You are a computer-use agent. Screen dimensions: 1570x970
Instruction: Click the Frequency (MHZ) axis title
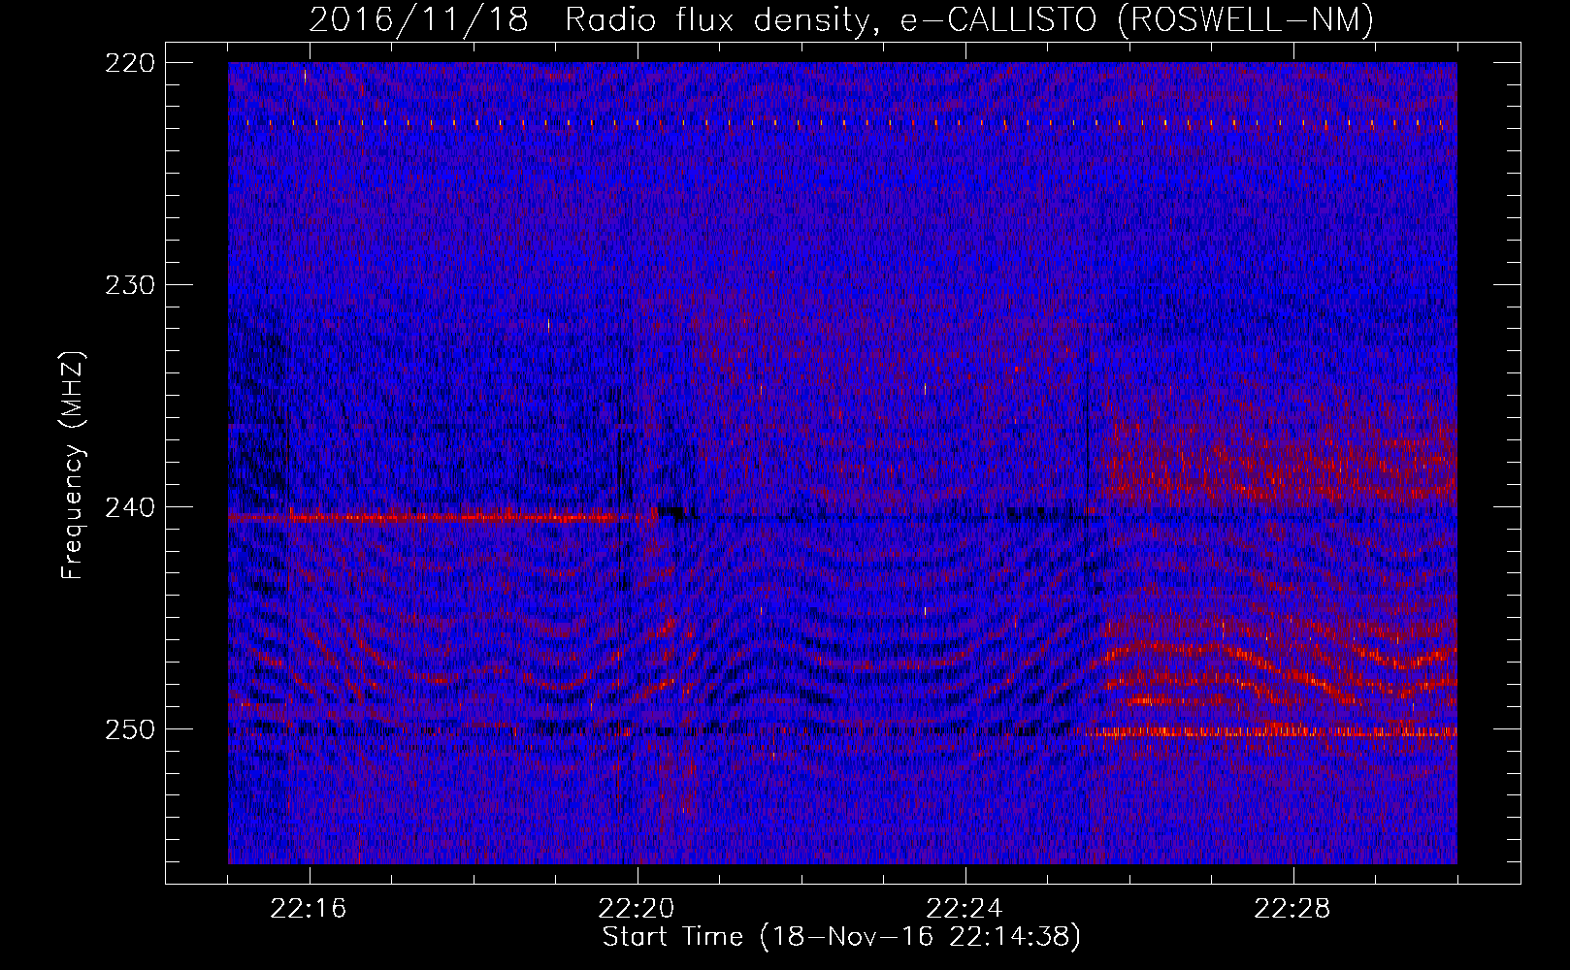click(x=73, y=465)
